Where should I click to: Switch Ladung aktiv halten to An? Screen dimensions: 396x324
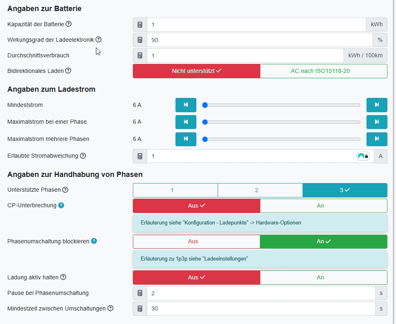coord(323,277)
